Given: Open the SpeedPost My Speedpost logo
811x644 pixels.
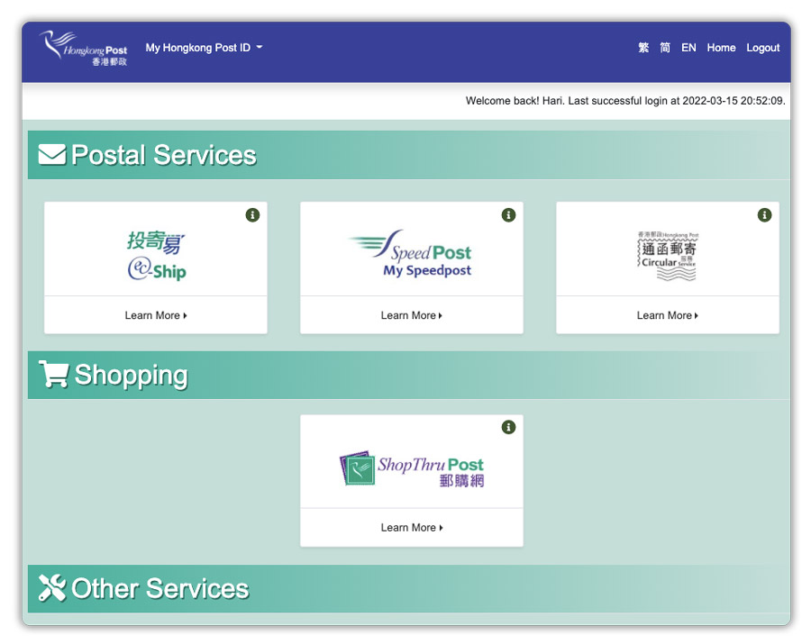Looking at the screenshot, I should (x=411, y=254).
